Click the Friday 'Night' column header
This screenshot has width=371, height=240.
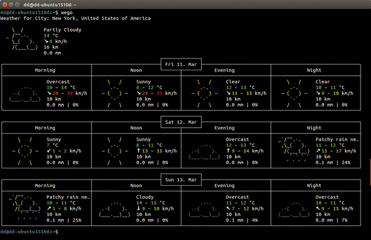pos(314,70)
